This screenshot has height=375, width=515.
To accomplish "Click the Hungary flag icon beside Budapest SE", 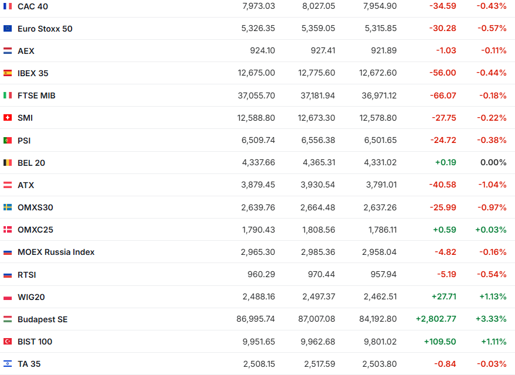I will coord(8,319).
